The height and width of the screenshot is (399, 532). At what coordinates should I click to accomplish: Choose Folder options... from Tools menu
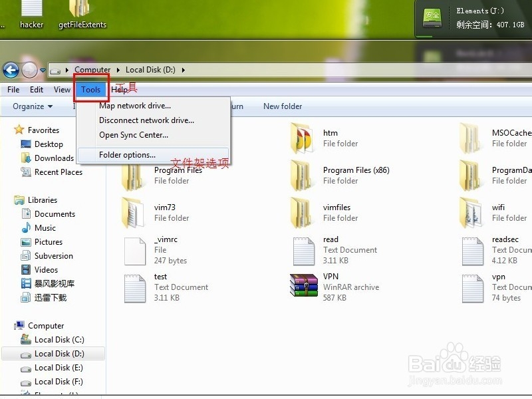click(154, 155)
